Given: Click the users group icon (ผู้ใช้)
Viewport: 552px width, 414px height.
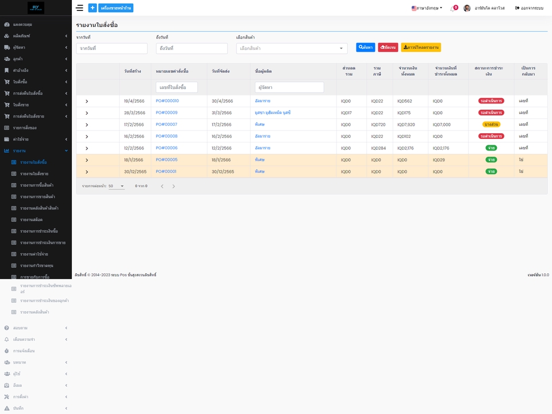Looking at the screenshot, I should 7,374.
